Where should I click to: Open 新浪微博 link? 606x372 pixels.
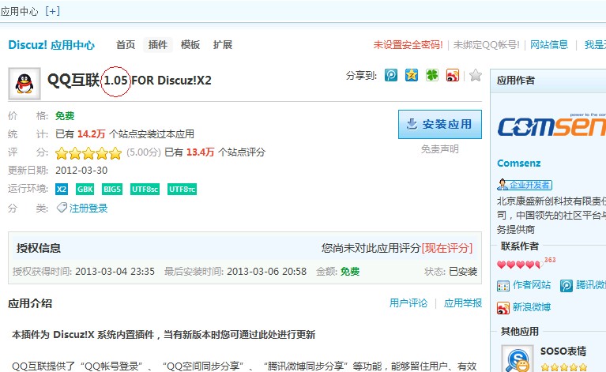532,307
